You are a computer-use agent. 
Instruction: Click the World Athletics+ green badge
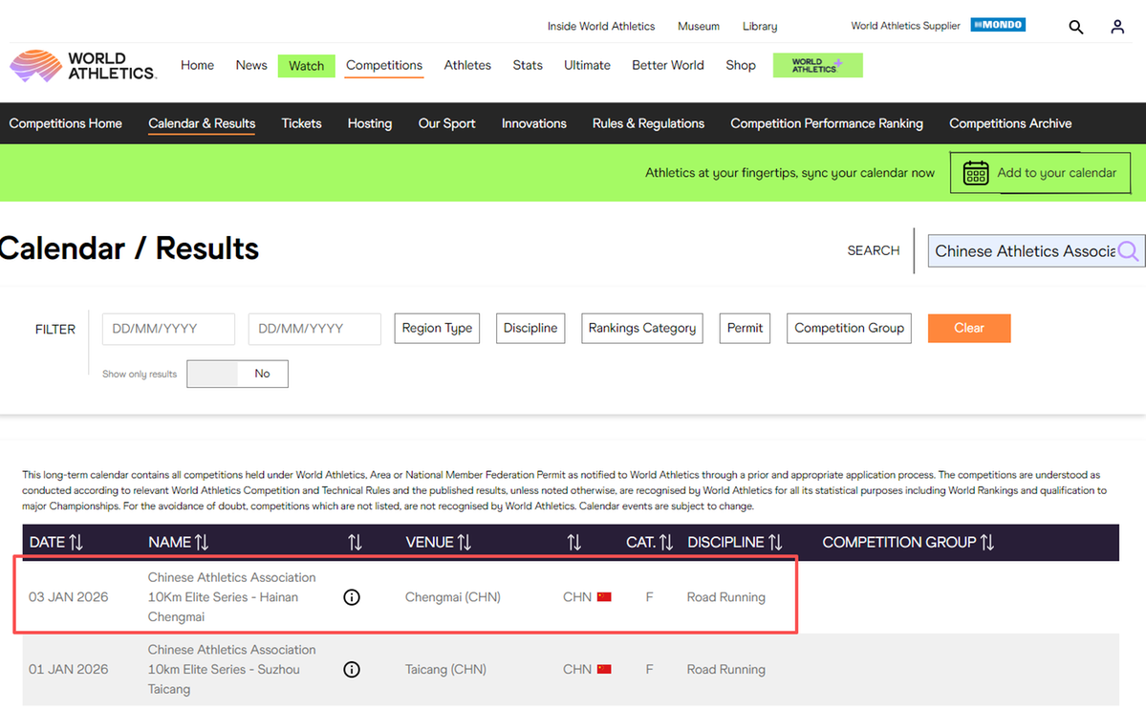point(817,65)
